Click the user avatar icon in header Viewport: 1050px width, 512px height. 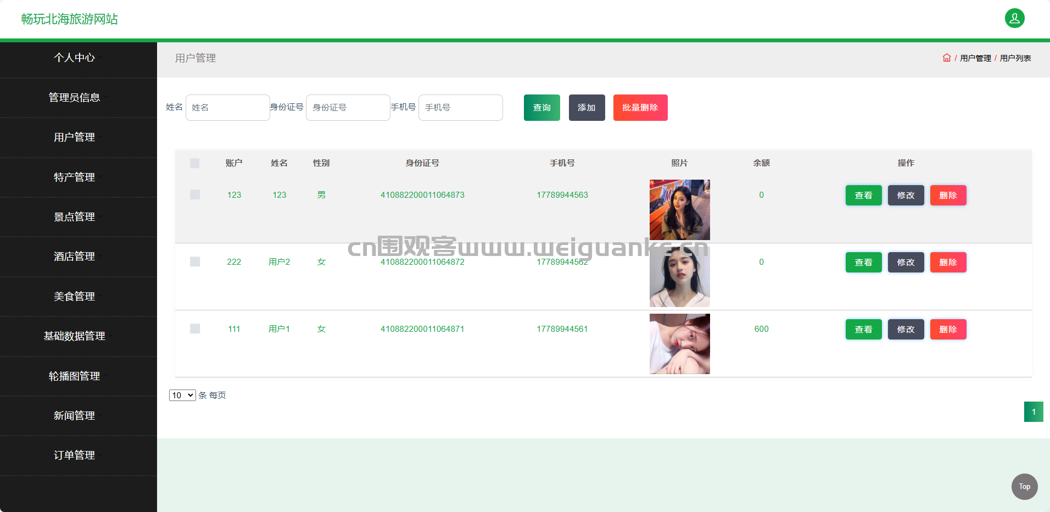click(1014, 18)
